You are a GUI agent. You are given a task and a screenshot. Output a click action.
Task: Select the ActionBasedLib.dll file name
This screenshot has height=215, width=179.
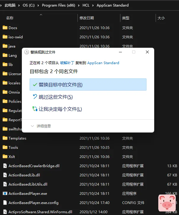(24, 175)
